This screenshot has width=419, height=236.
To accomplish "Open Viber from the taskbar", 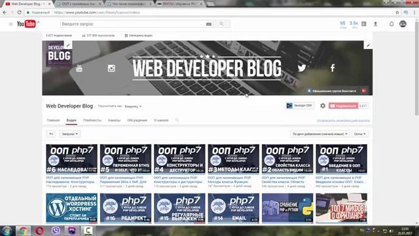I will 56,231.
